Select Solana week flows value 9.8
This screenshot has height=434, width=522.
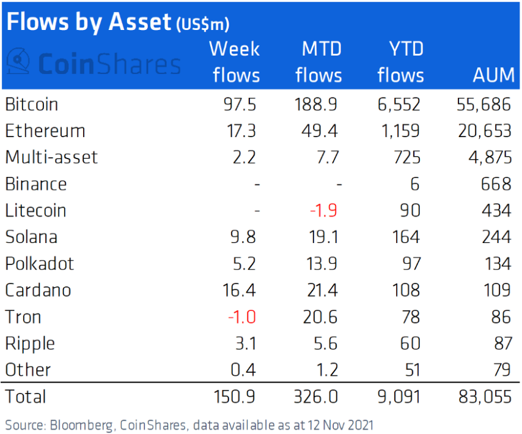coord(243,237)
